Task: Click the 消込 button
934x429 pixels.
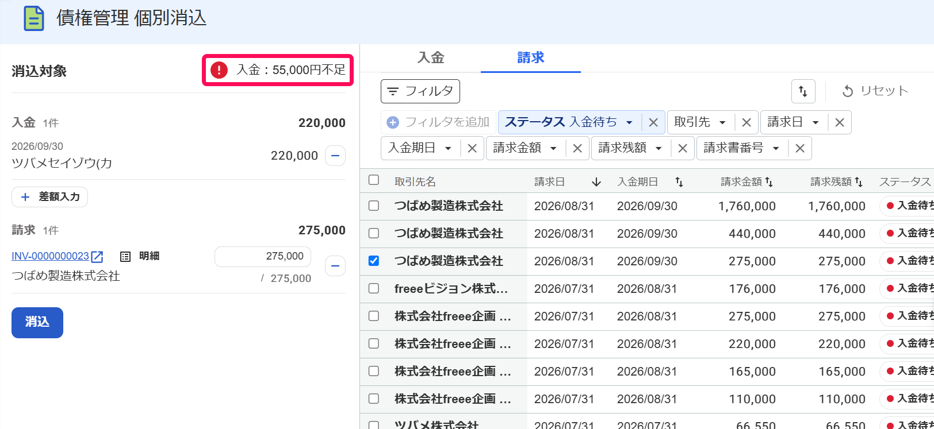Action: tap(37, 323)
